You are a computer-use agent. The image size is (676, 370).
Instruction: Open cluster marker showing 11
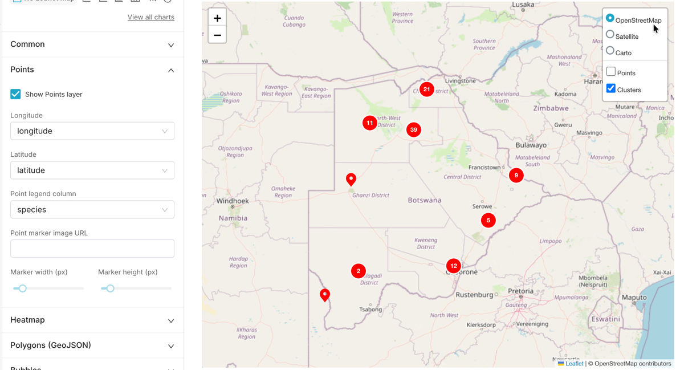pos(369,123)
